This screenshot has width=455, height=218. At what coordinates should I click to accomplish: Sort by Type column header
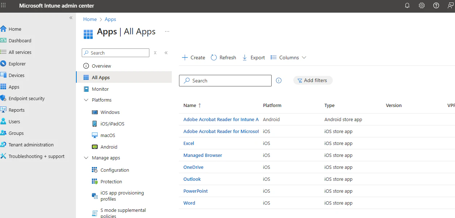click(x=329, y=106)
